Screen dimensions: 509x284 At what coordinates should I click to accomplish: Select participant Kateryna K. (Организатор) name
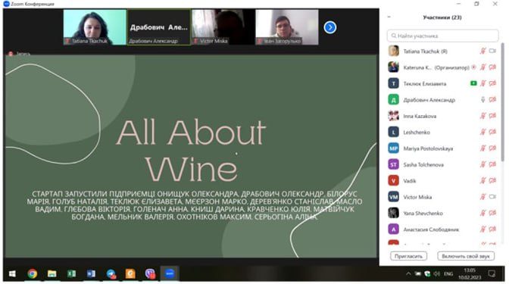(436, 67)
